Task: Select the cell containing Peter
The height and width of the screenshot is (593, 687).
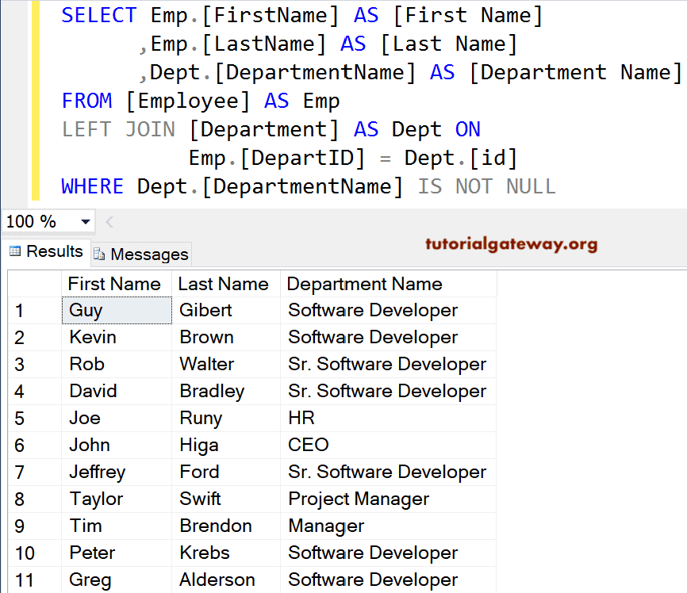Action: click(117, 553)
